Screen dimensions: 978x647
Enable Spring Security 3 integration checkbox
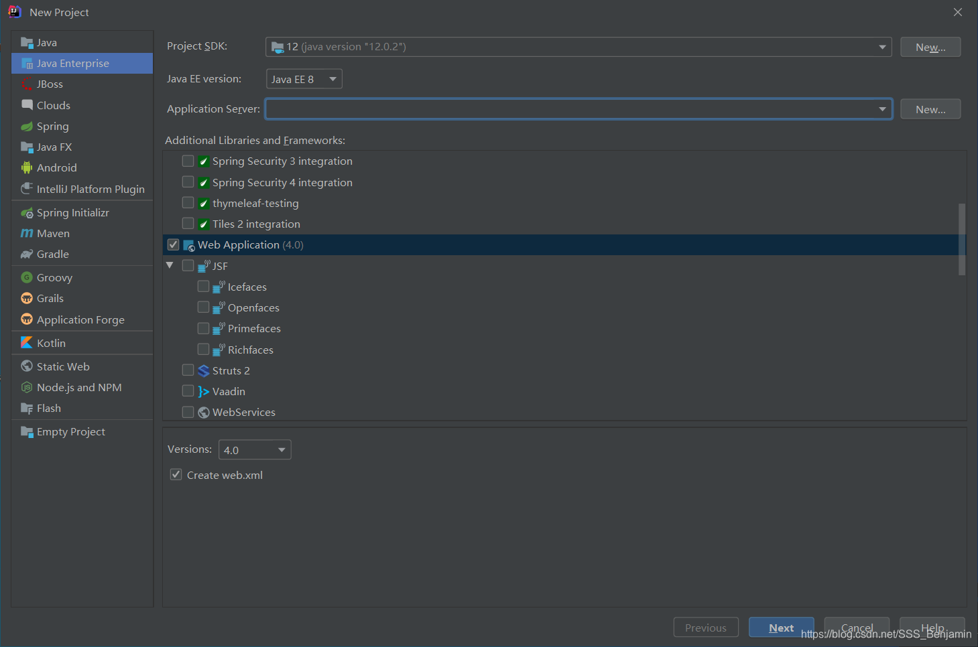pyautogui.click(x=188, y=161)
